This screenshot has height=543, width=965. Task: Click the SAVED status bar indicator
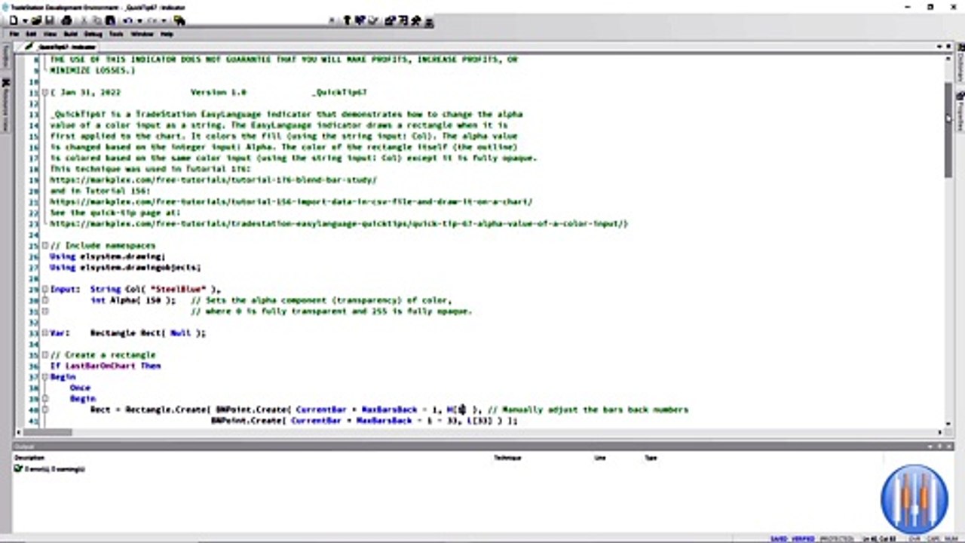(779, 538)
